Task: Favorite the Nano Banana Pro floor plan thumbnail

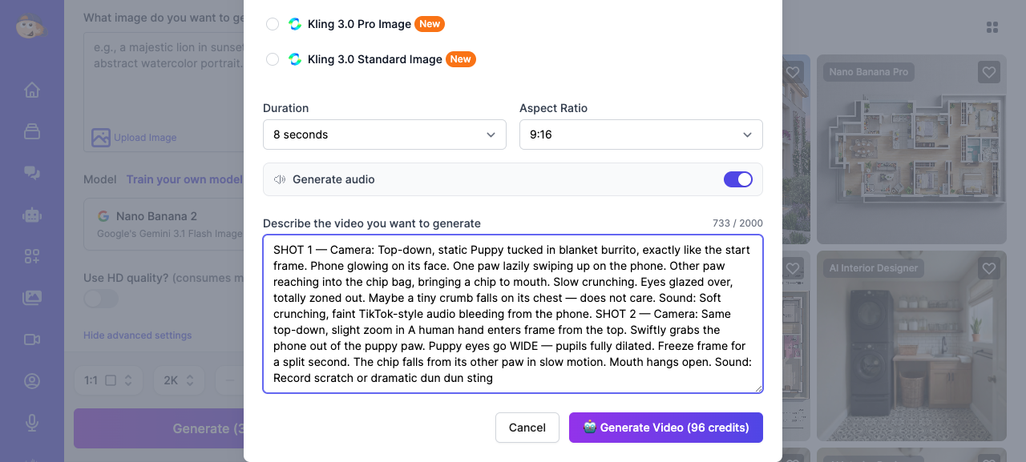Action: point(988,72)
